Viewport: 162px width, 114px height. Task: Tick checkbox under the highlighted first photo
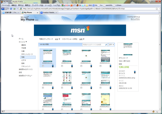coord(43,66)
